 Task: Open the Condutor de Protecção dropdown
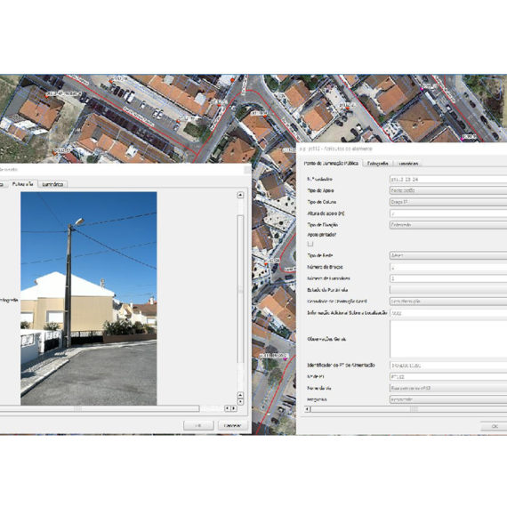pos(448,302)
